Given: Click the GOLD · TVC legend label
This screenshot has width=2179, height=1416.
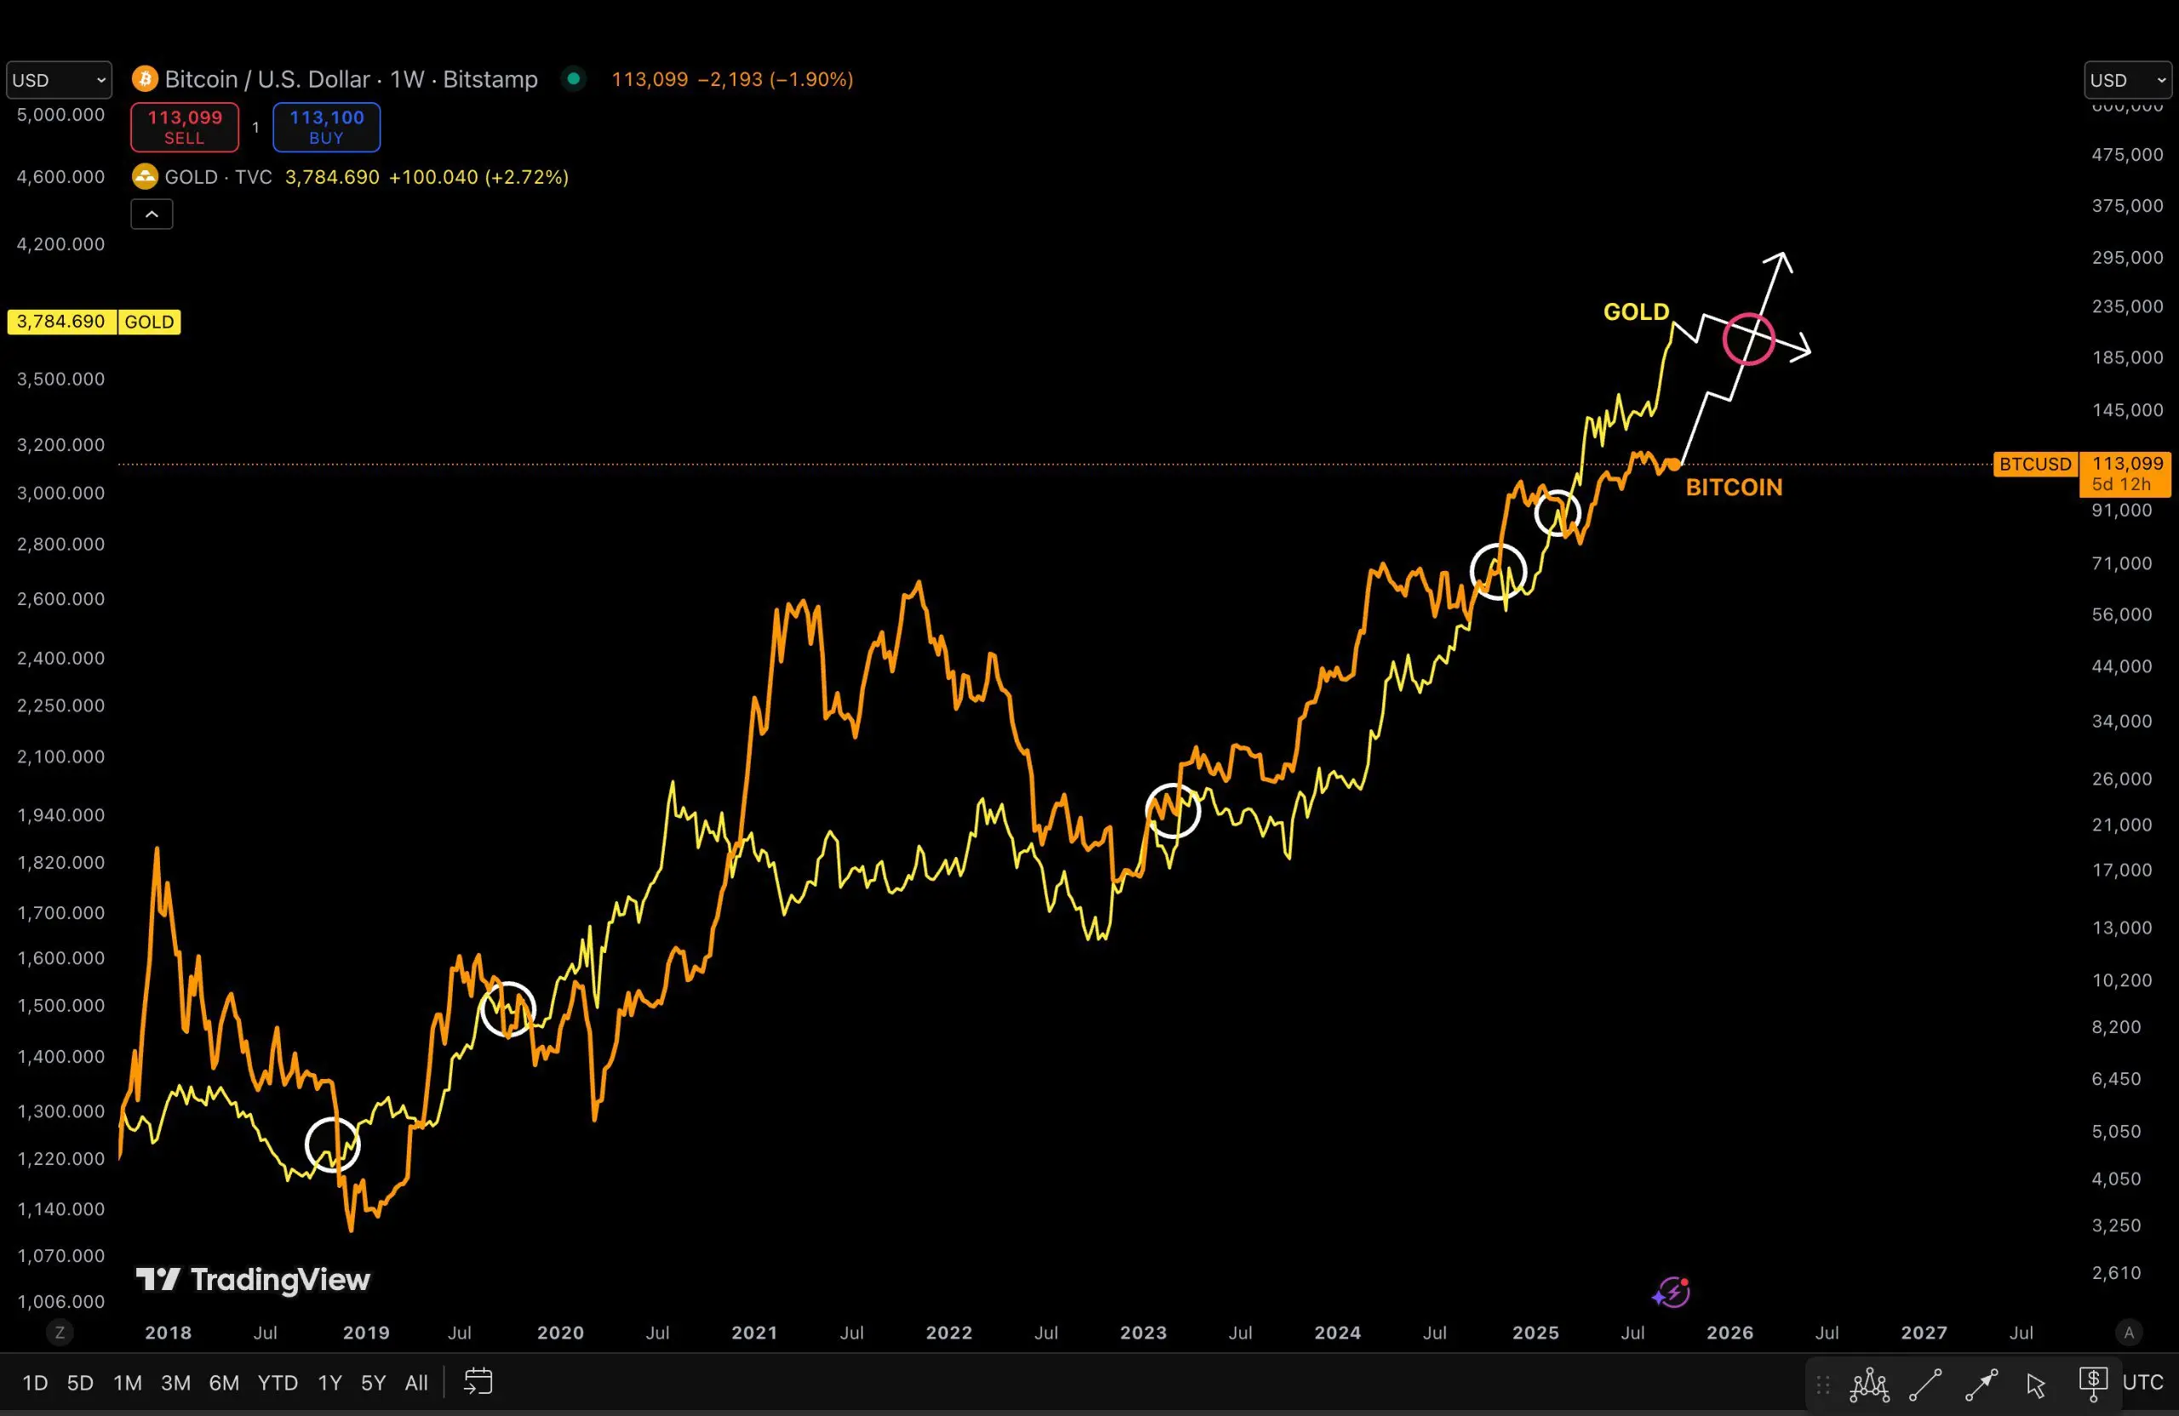Looking at the screenshot, I should (x=218, y=177).
